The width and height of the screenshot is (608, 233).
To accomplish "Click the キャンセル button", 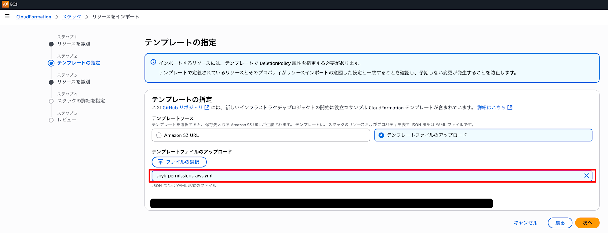I will coord(526,223).
